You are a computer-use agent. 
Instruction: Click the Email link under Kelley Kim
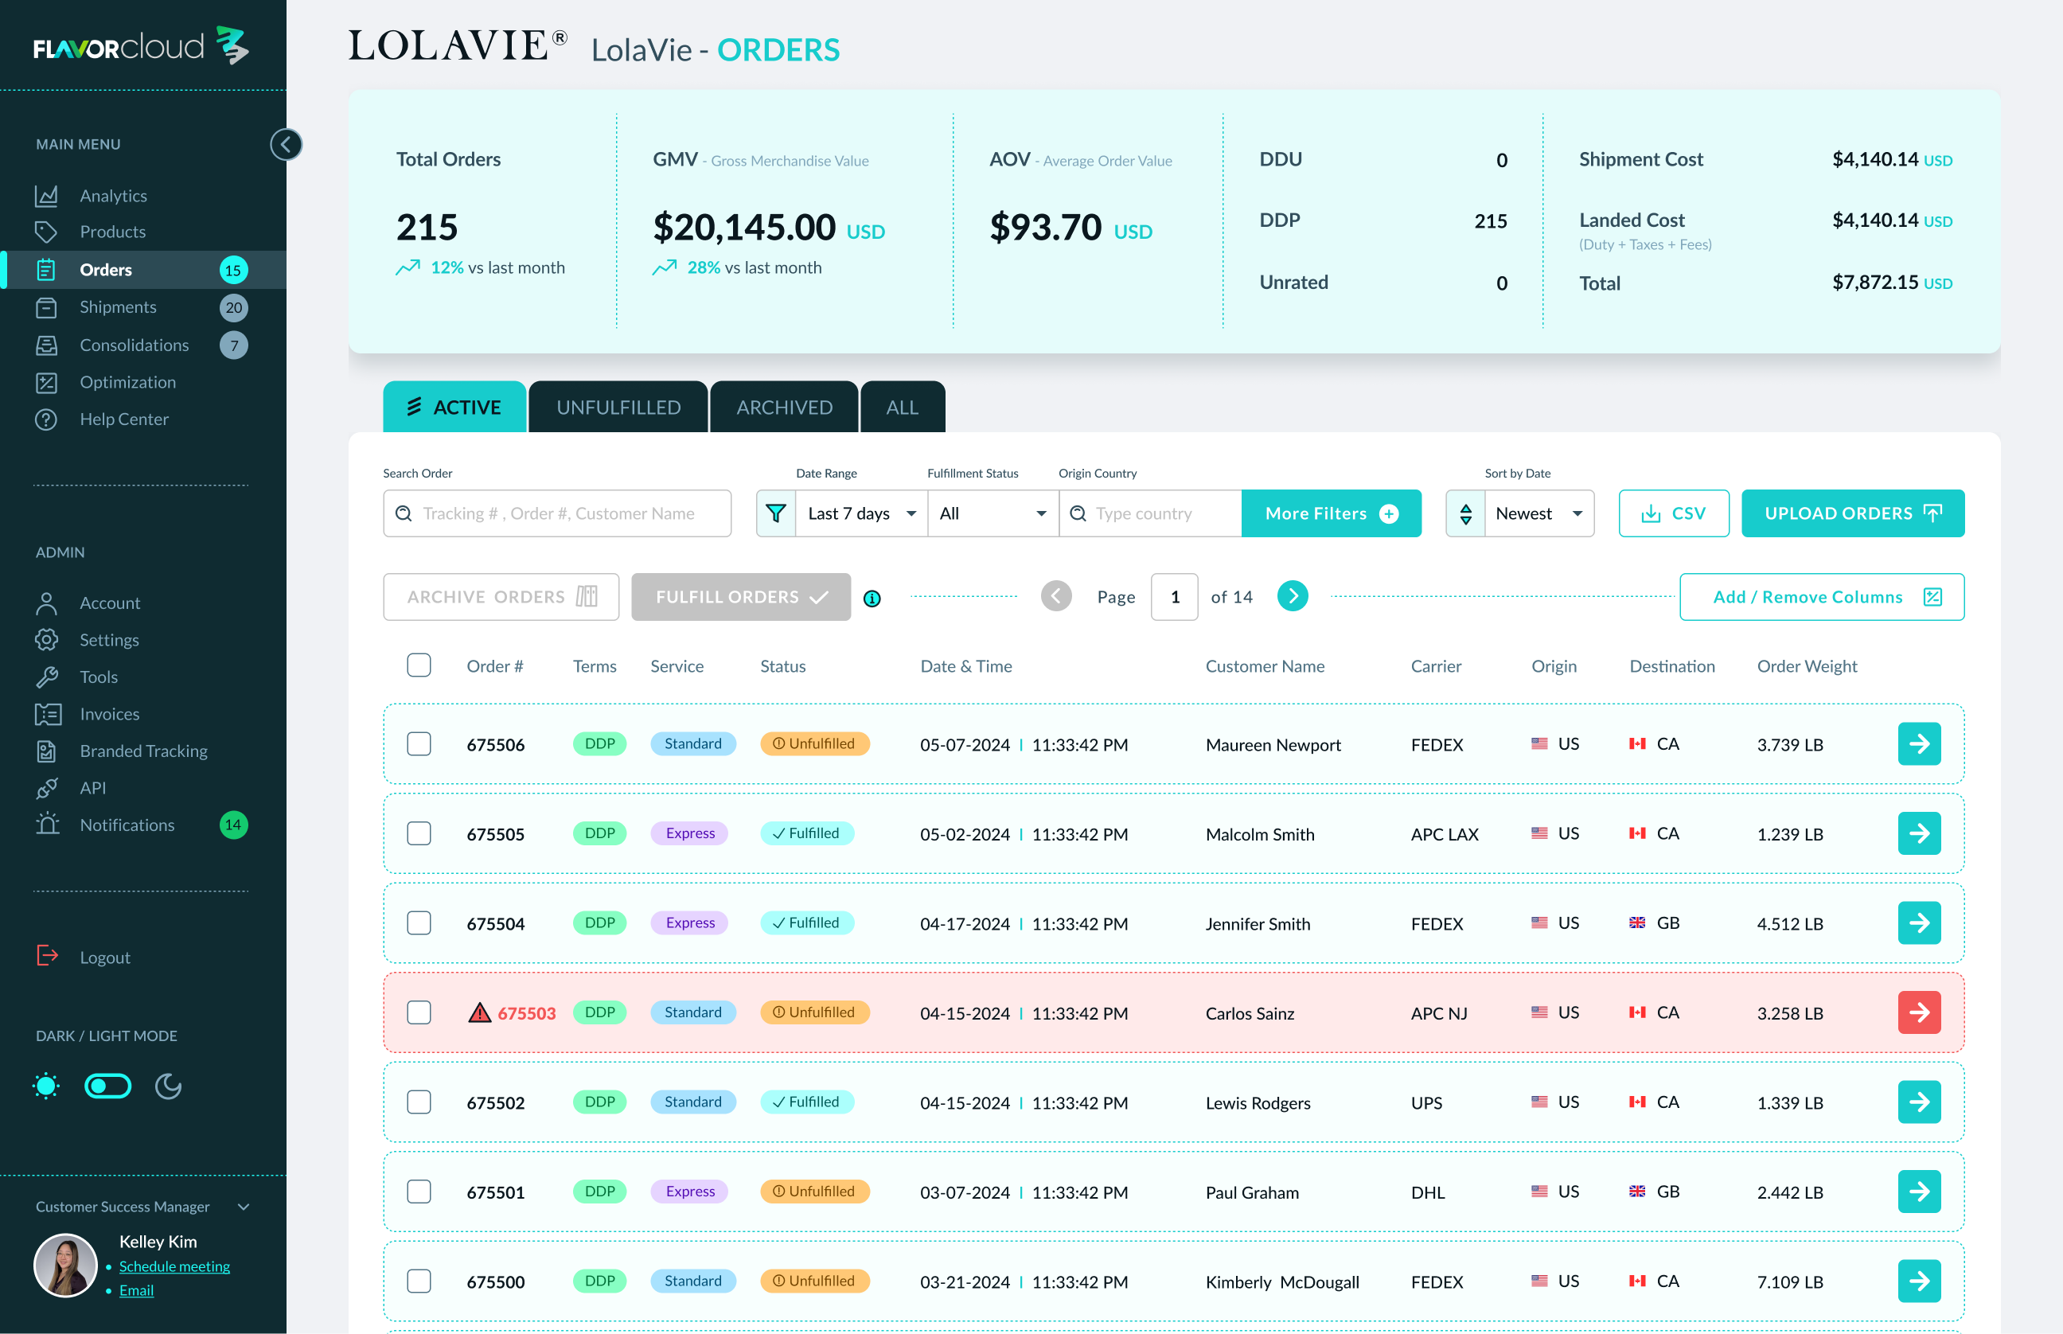[x=136, y=1291]
